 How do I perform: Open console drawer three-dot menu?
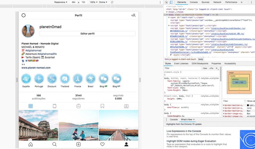coord(166,120)
